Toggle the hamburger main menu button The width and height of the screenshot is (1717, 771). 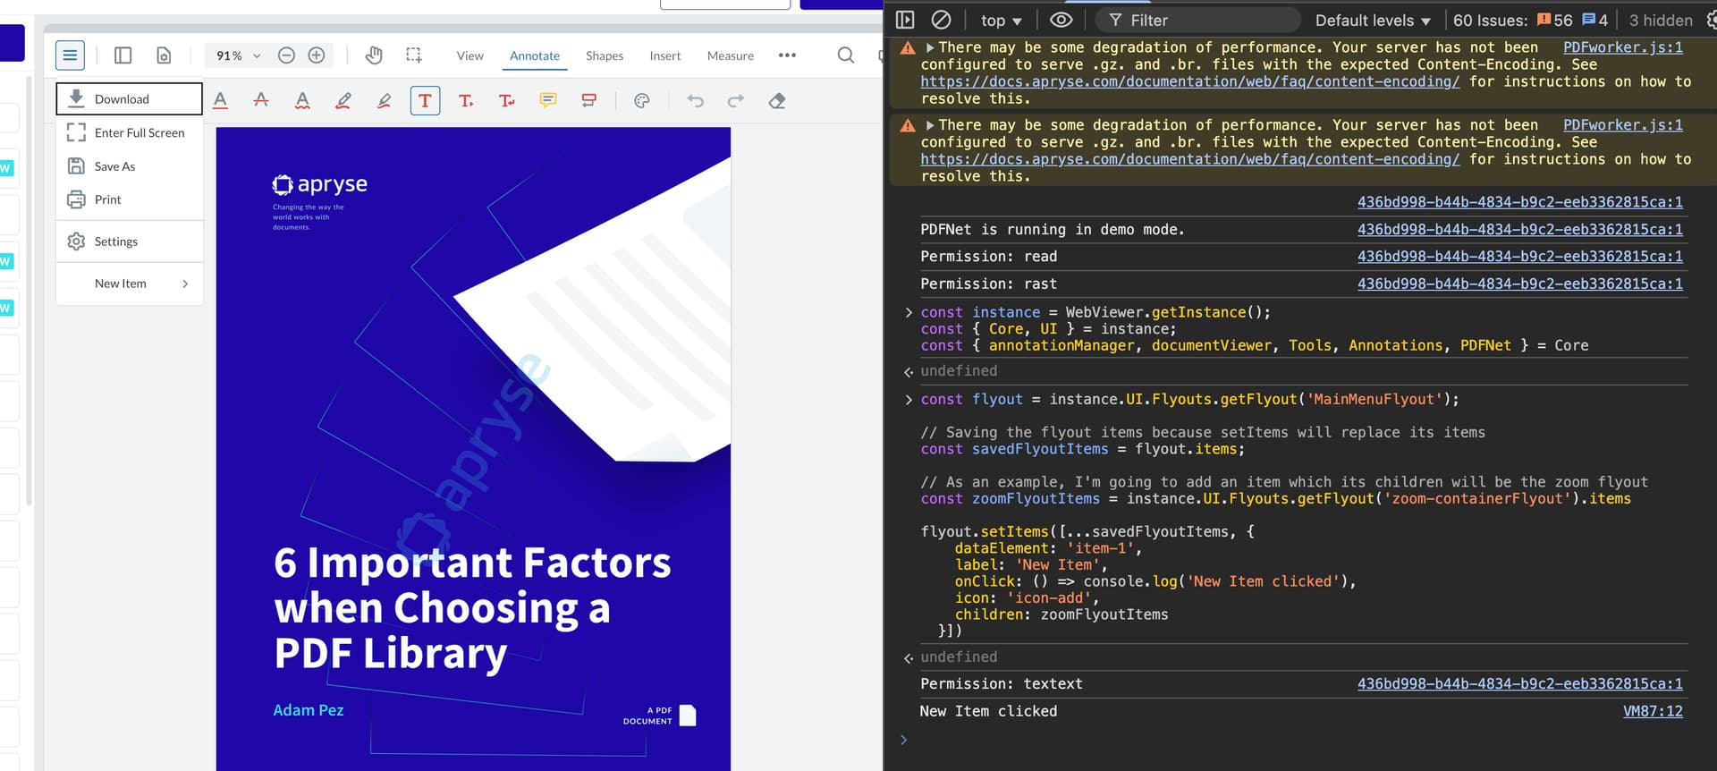tap(70, 55)
